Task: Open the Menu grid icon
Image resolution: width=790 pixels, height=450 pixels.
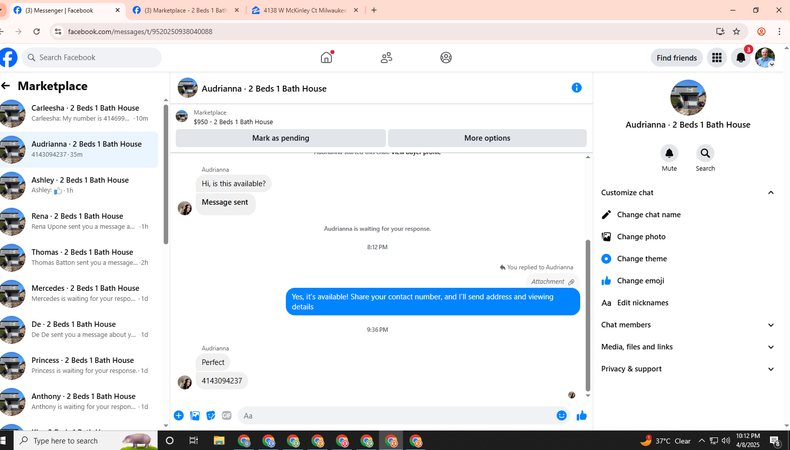Action: point(717,58)
